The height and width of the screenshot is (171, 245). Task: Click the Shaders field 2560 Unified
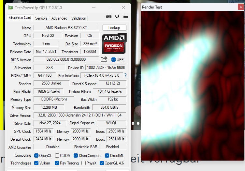[x=51, y=83]
